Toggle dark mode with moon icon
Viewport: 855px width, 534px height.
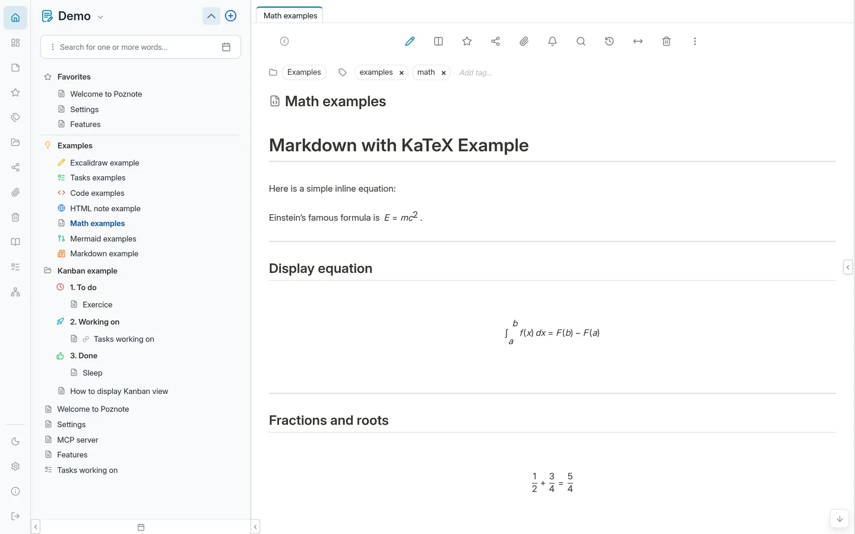pyautogui.click(x=15, y=441)
